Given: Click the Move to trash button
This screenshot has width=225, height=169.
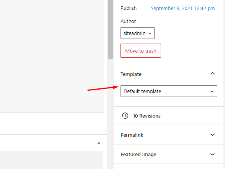Looking at the screenshot, I should 141,51.
